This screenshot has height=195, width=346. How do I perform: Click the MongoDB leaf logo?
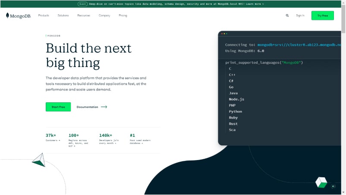(18, 16)
